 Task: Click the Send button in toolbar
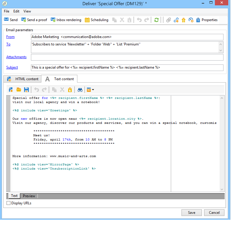[x=11, y=20]
